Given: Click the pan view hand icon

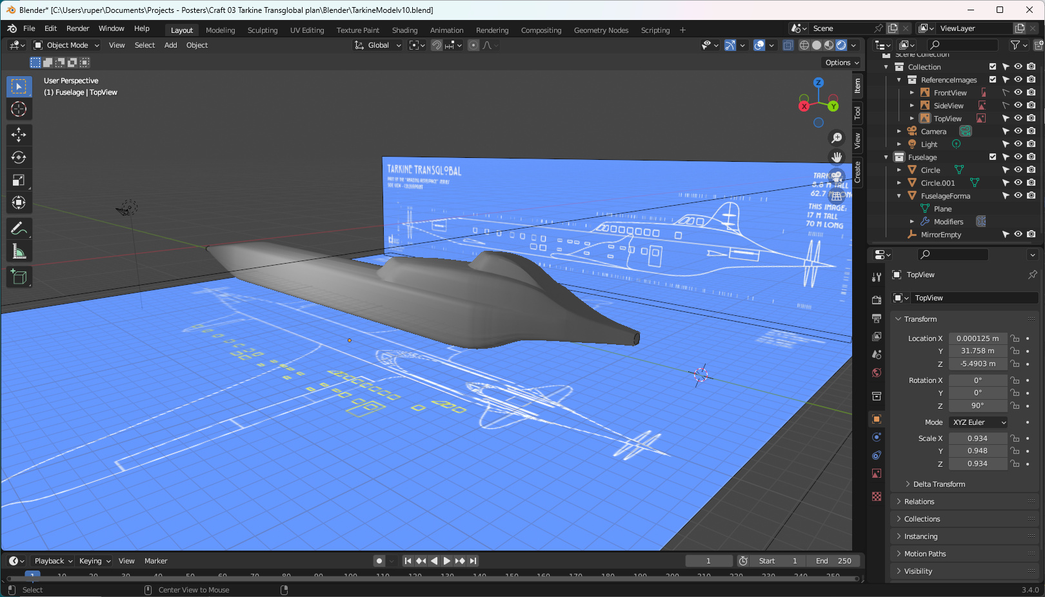Looking at the screenshot, I should (837, 157).
